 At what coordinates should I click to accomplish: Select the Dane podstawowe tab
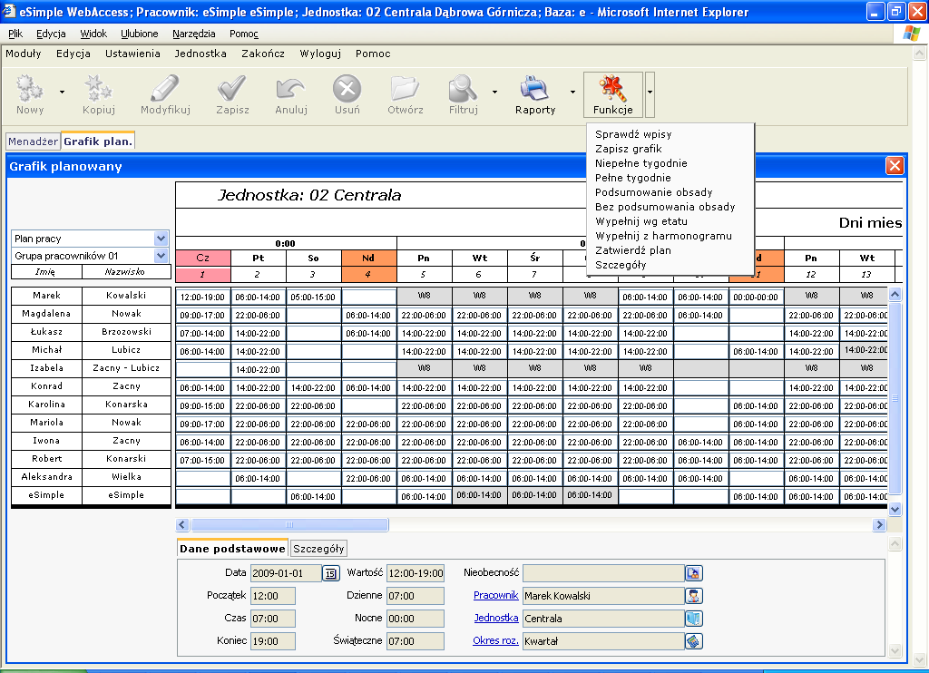pos(232,549)
